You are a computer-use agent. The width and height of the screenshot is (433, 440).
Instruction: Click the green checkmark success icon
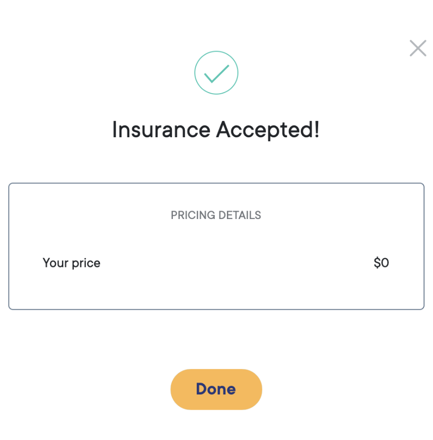click(216, 73)
